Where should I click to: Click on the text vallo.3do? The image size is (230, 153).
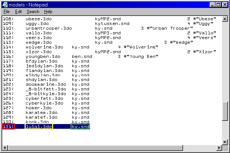(39, 33)
